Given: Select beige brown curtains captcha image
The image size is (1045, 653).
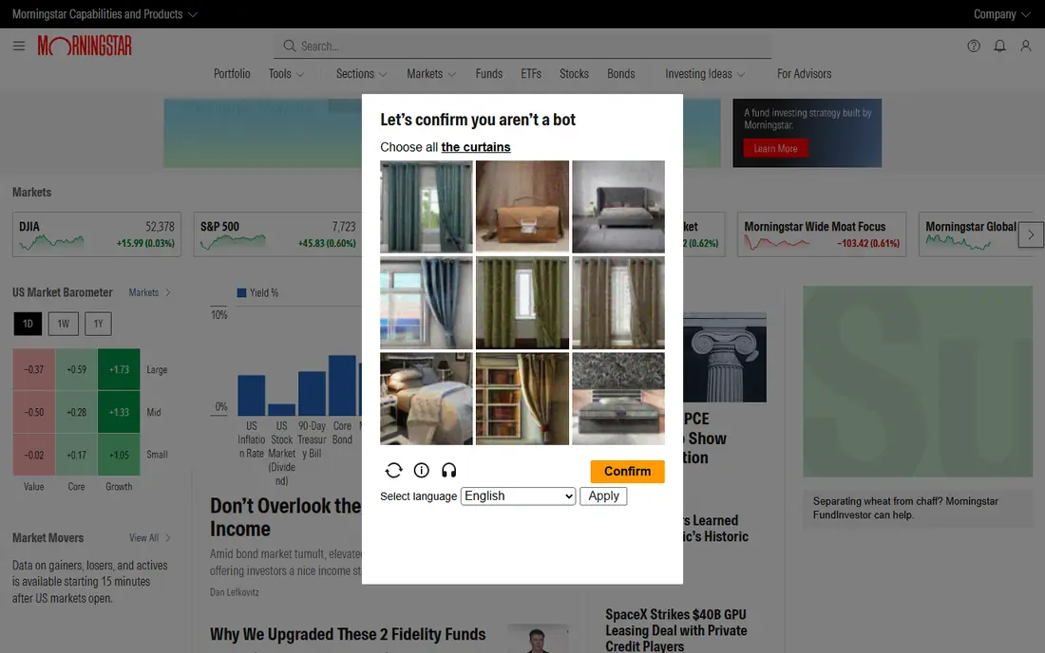Looking at the screenshot, I should pyautogui.click(x=618, y=303).
